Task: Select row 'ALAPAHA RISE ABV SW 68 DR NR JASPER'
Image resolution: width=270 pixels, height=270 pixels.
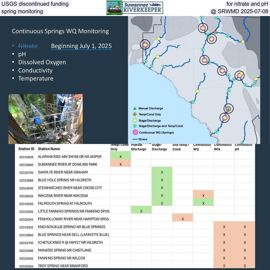Action: click(135, 155)
